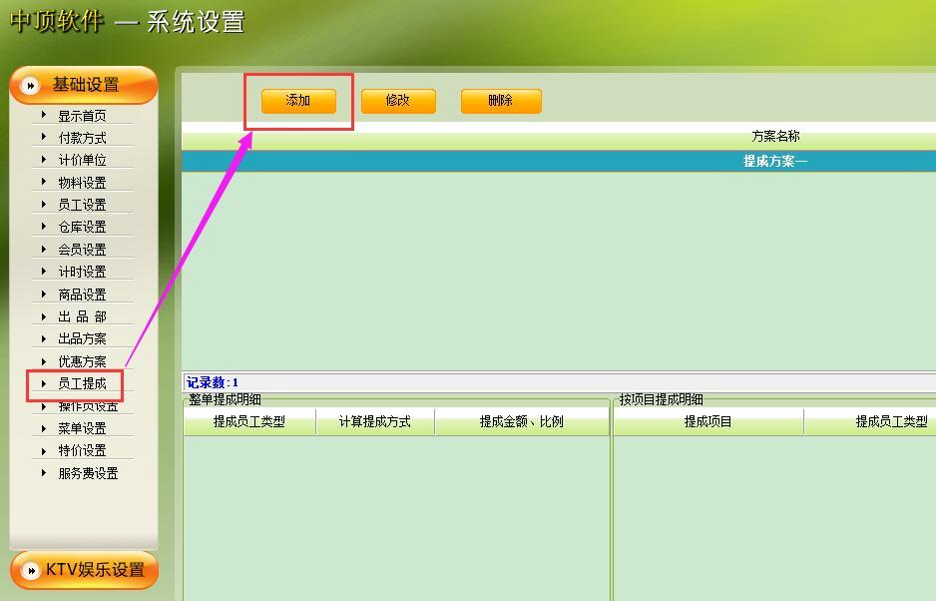Click 提成员工类型 header in 按项目提成明细

click(x=892, y=421)
